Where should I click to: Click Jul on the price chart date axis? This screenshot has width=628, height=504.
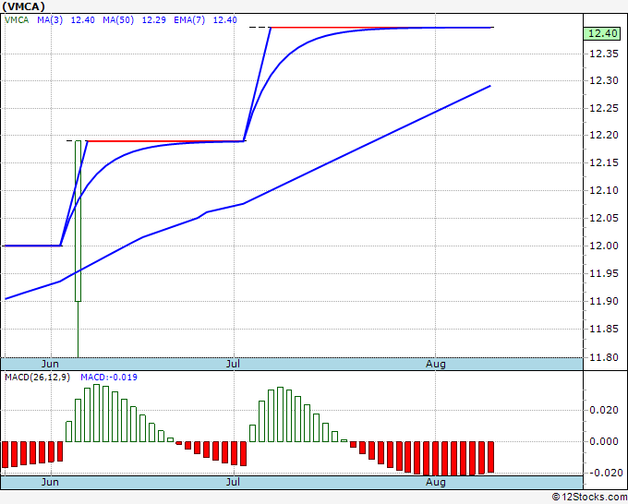click(x=233, y=364)
